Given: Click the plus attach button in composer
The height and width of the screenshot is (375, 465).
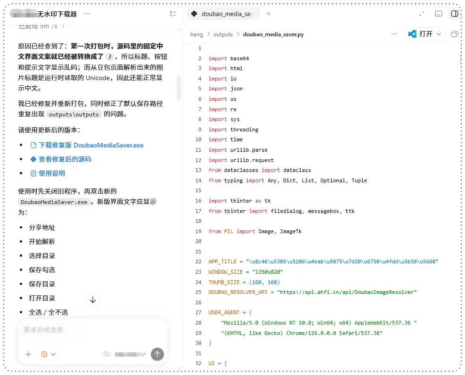Looking at the screenshot, I should pos(28,354).
